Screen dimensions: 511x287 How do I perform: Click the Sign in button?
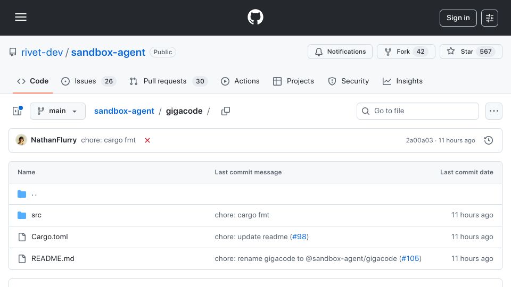458,18
